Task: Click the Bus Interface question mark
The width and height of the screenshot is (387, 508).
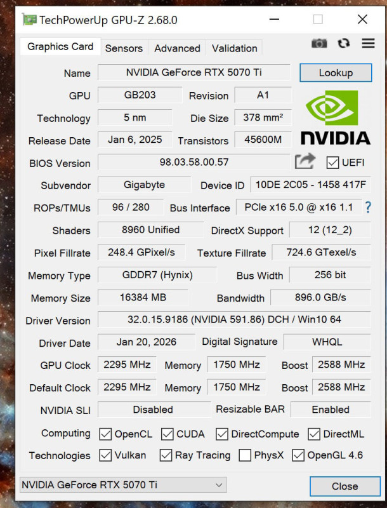Action: (367, 207)
